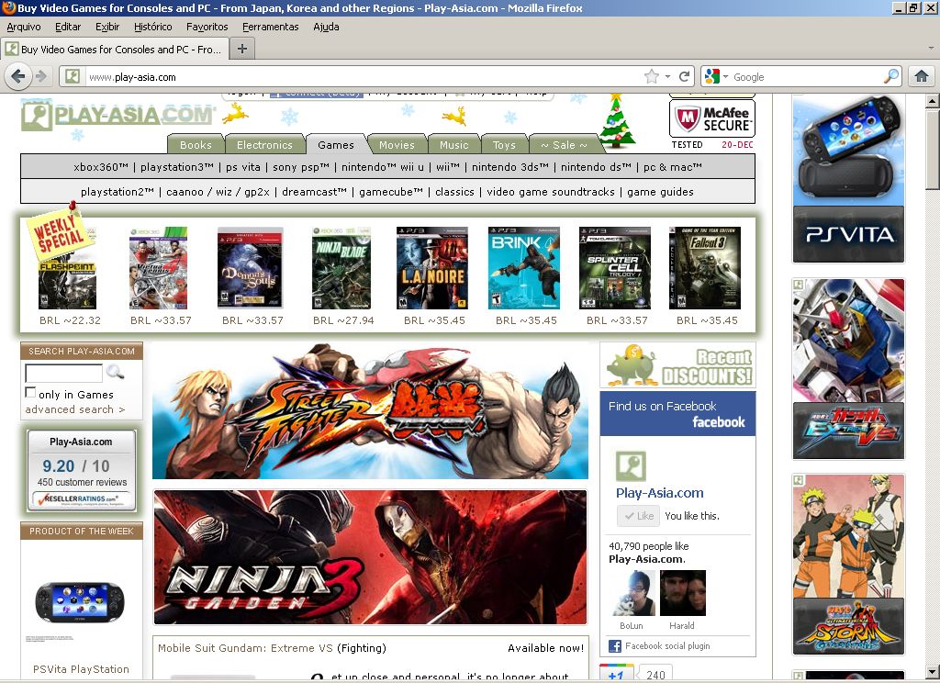The height and width of the screenshot is (683, 940).
Task: Click the Firefox home icon
Action: (922, 76)
